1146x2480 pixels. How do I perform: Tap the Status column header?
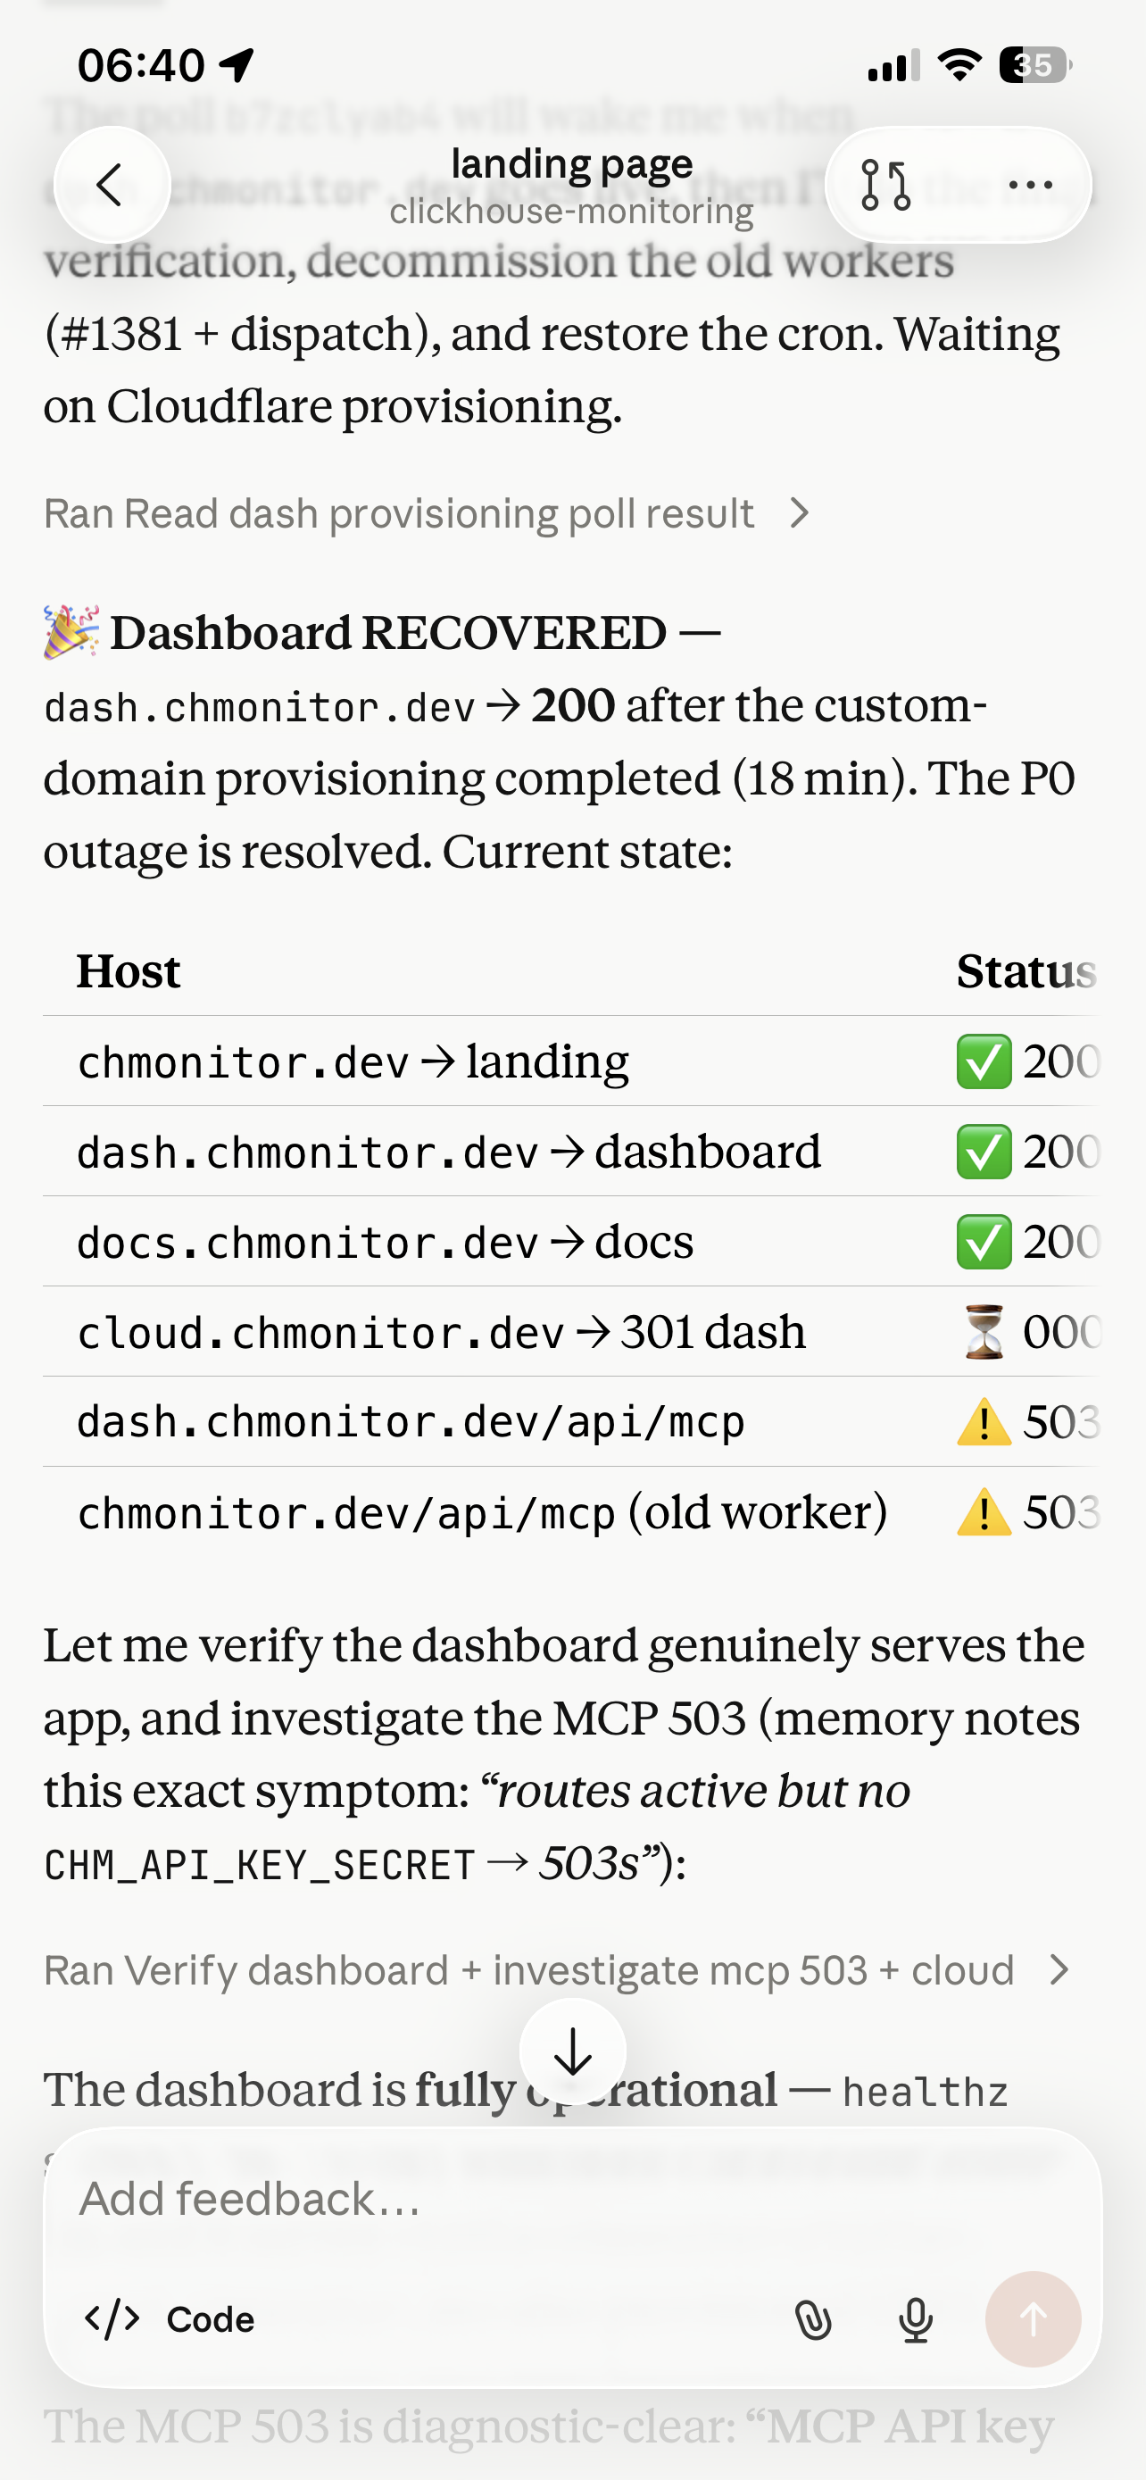(1026, 970)
